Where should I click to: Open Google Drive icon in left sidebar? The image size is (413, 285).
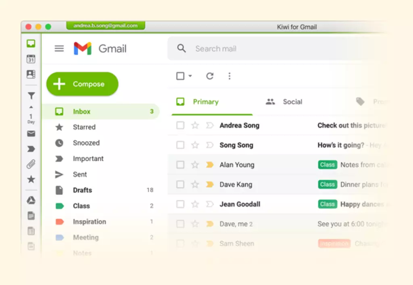coord(31,200)
